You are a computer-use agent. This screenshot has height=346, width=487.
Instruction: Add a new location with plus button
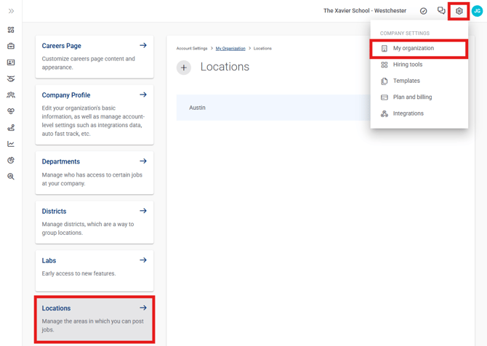pos(184,68)
